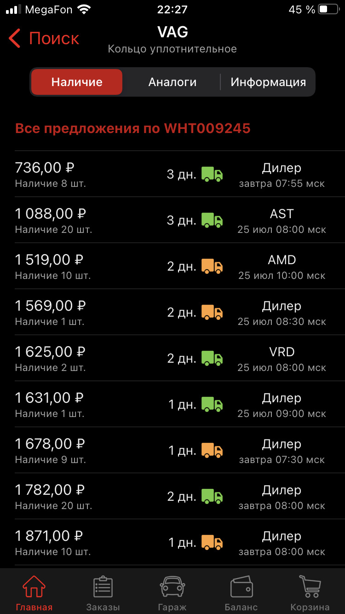The width and height of the screenshot is (345, 614).
Task: Open the Гараж car icon
Action: coord(172,587)
